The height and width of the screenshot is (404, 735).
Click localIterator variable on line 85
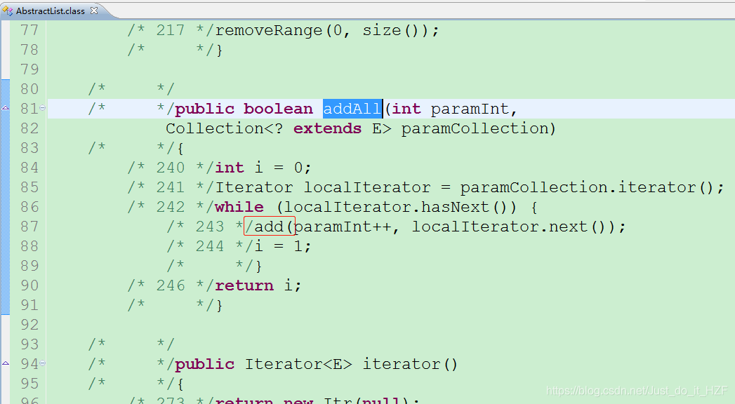[x=367, y=187]
